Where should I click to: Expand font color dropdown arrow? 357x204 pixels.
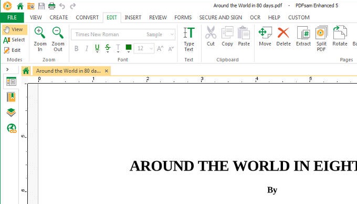coord(129,52)
